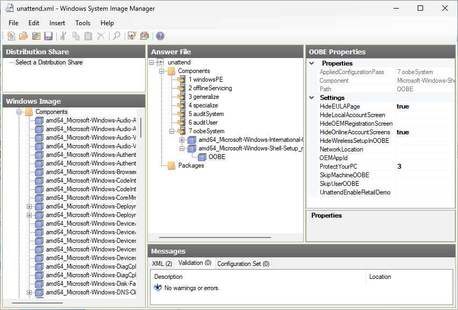Collapse the Components node in Answer File

161,71
